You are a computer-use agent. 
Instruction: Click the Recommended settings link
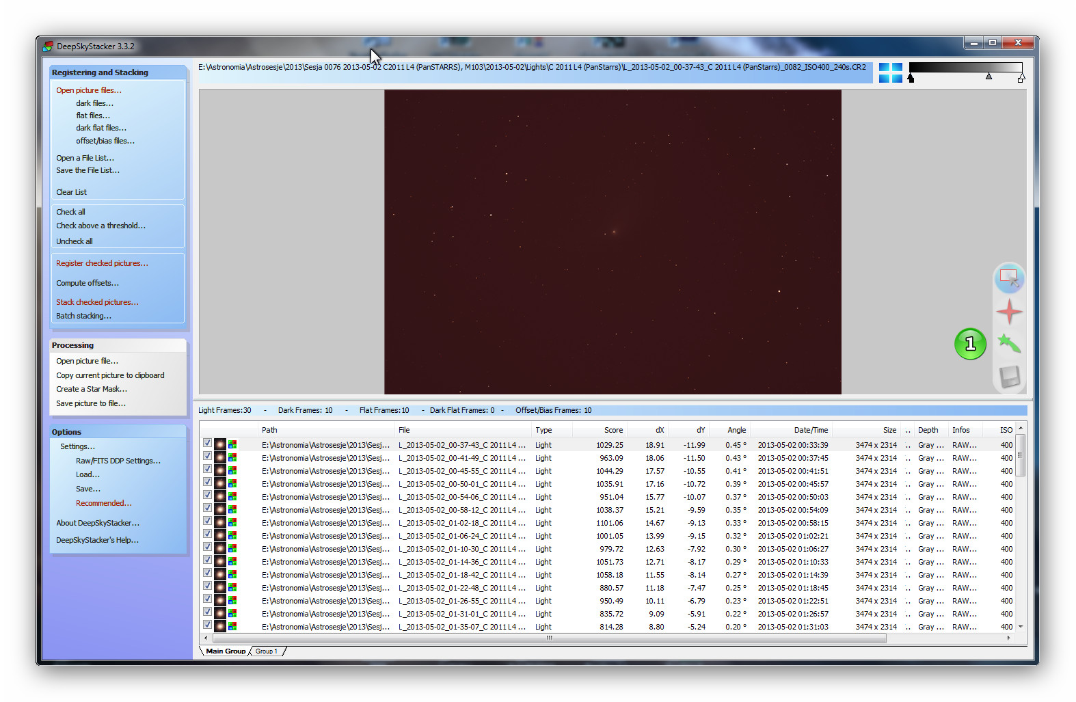(104, 503)
